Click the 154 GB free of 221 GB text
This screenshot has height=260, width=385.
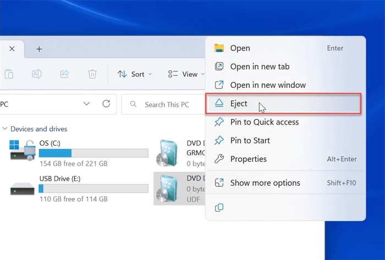click(x=73, y=163)
